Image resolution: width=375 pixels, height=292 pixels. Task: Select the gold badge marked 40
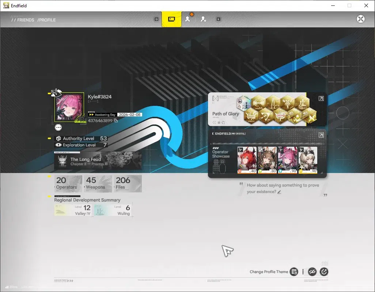coord(309,116)
